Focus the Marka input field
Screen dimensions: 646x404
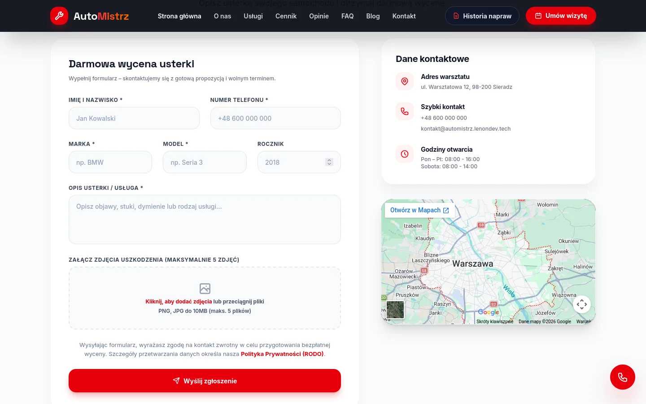pyautogui.click(x=110, y=162)
